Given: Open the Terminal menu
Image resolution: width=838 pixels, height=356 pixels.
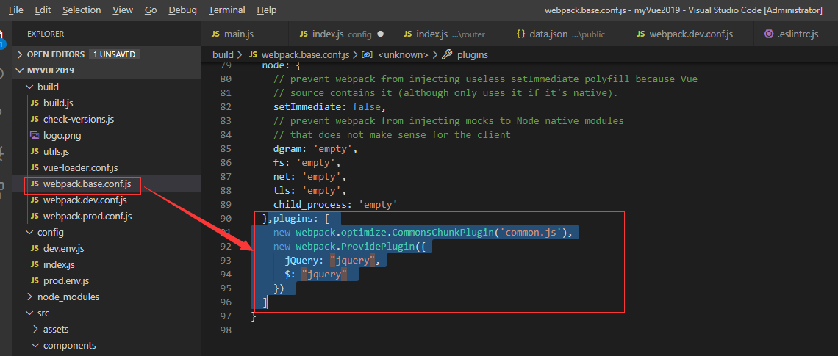Looking at the screenshot, I should pos(226,10).
